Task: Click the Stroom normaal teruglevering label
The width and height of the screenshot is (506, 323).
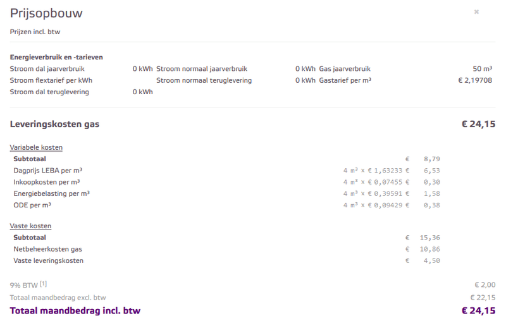Action: (204, 80)
